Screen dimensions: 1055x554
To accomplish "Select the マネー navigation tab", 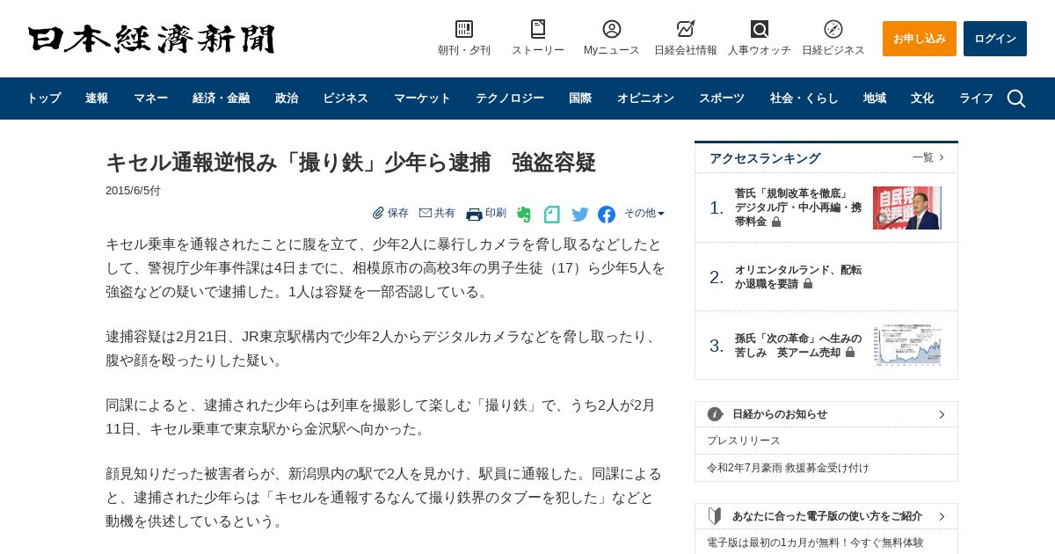I will [x=150, y=98].
